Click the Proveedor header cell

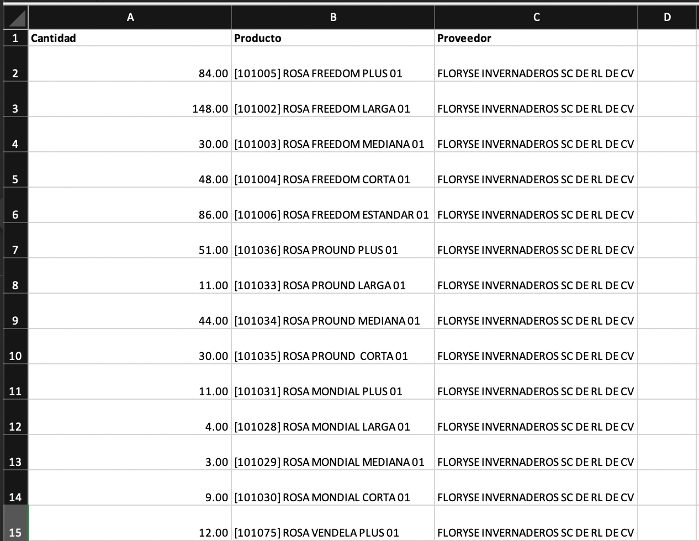[x=536, y=38]
